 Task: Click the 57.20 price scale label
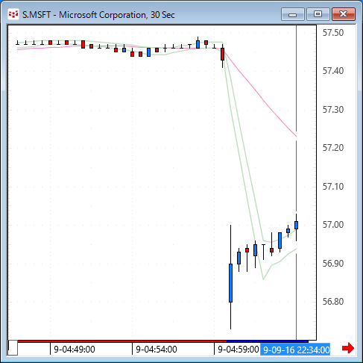pyautogui.click(x=333, y=148)
